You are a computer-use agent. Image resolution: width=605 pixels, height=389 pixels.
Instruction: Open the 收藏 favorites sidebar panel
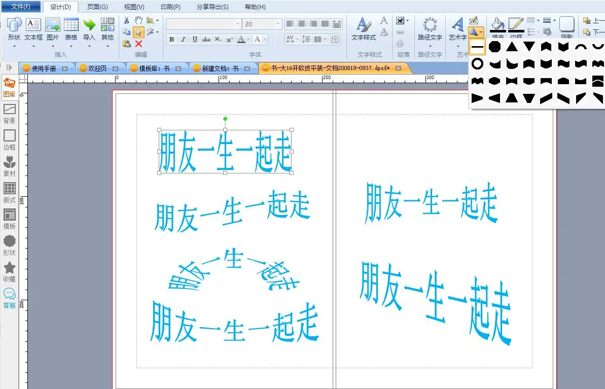9,272
